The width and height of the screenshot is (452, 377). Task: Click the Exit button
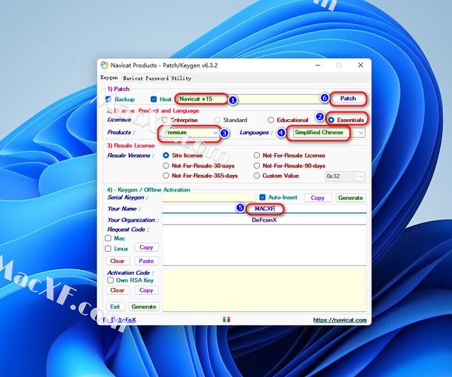click(115, 307)
